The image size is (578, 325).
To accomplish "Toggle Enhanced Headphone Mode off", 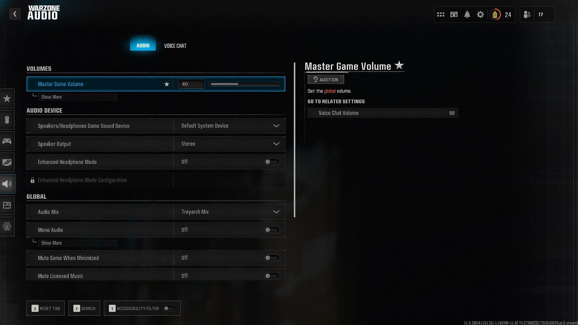I will [272, 162].
